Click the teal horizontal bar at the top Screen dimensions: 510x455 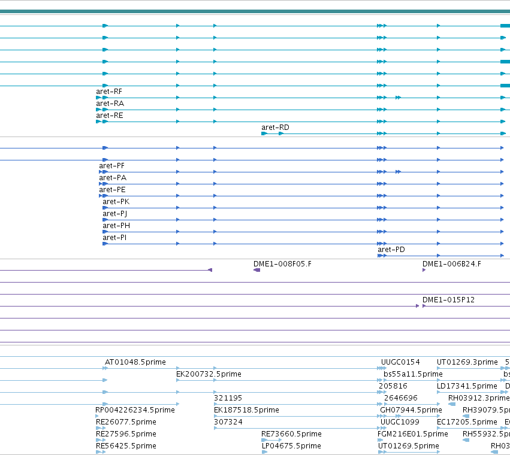[x=255, y=11]
